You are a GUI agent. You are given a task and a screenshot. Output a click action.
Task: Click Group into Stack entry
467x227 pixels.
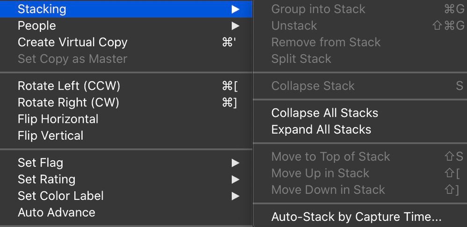(318, 9)
